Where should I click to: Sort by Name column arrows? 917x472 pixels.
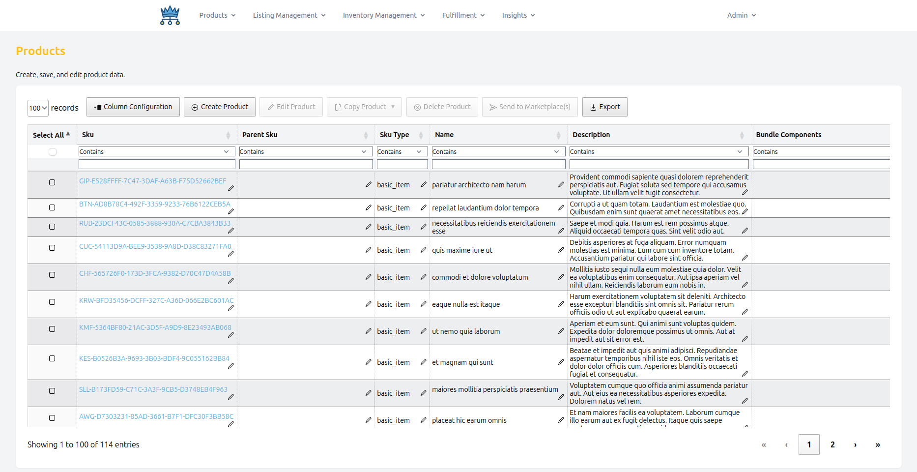558,135
